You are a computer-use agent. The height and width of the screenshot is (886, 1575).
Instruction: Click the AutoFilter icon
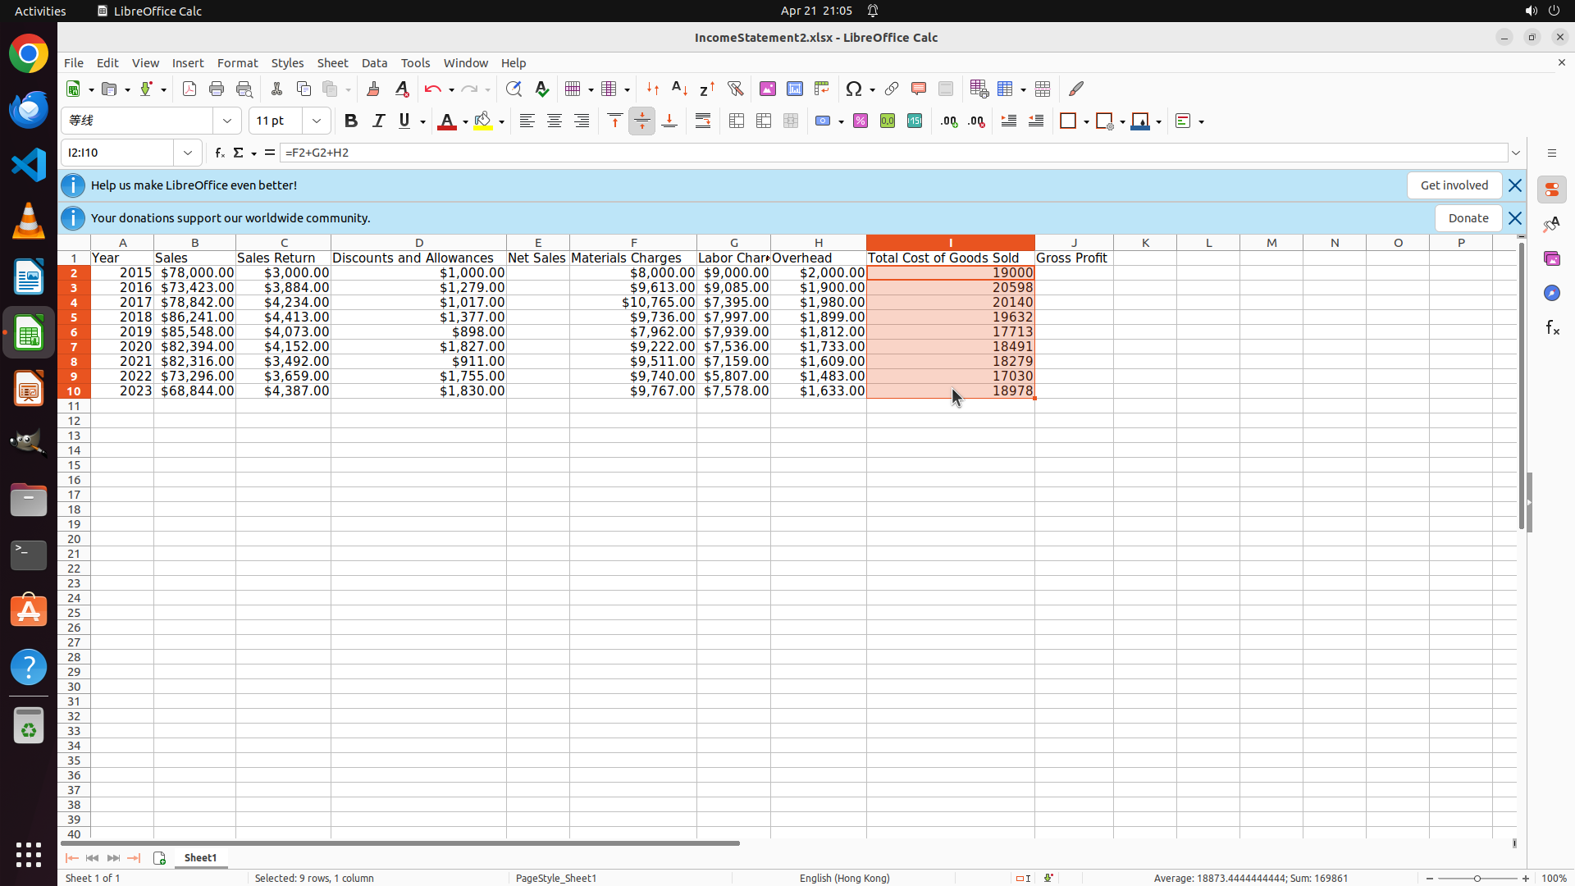[735, 89]
